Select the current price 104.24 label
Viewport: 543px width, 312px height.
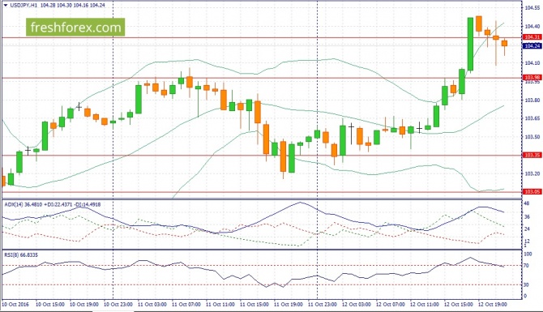coord(532,45)
